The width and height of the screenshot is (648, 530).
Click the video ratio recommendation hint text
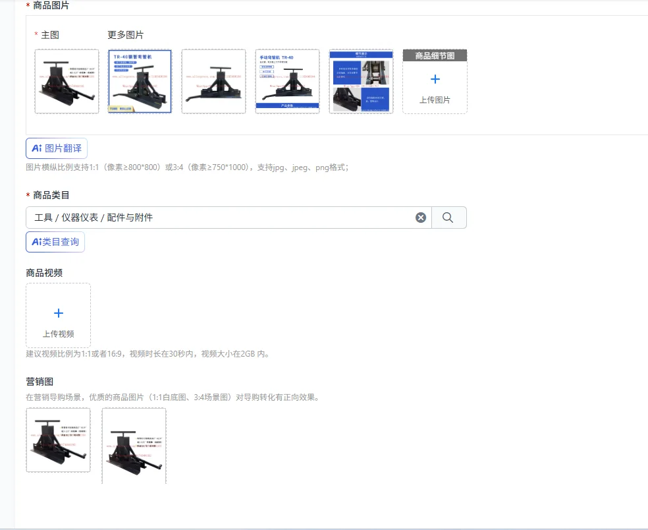click(148, 354)
